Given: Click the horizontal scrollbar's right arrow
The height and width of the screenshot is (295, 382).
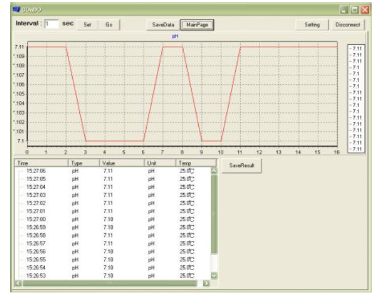Looking at the screenshot, I should (206, 283).
